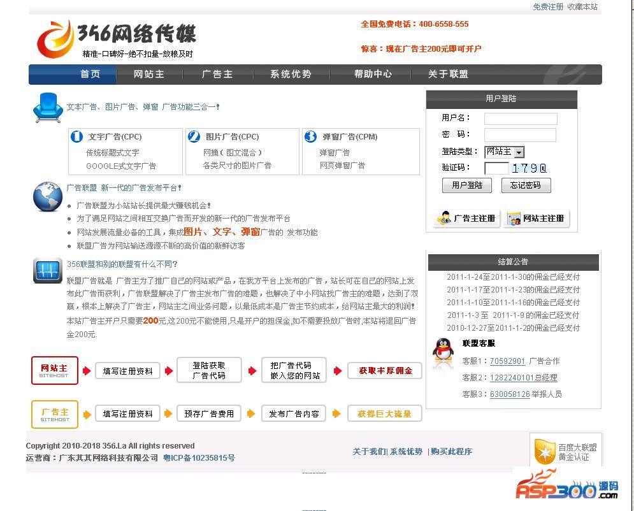Click the 登陆获取广告代码 step box

click(x=209, y=370)
